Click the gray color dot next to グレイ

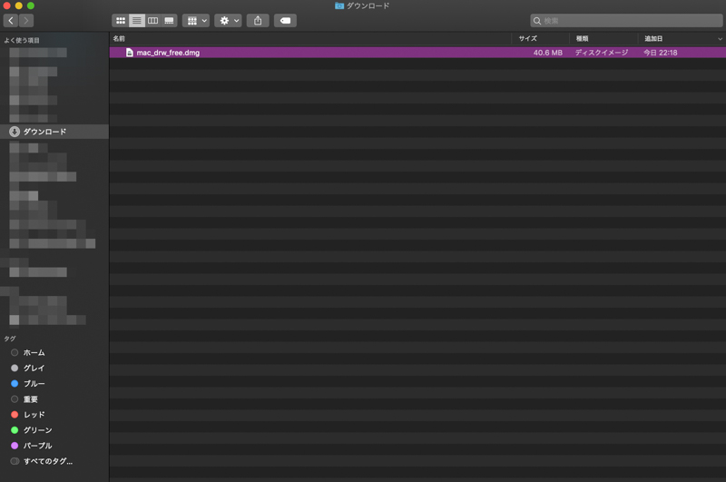pos(15,369)
